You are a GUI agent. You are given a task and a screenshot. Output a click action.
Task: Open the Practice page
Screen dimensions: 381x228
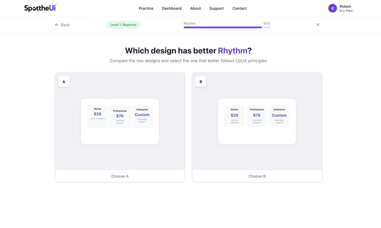[146, 8]
